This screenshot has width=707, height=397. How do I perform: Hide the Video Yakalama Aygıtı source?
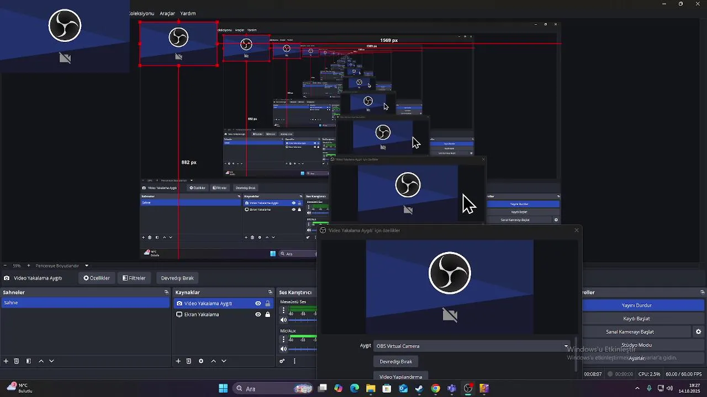258,303
